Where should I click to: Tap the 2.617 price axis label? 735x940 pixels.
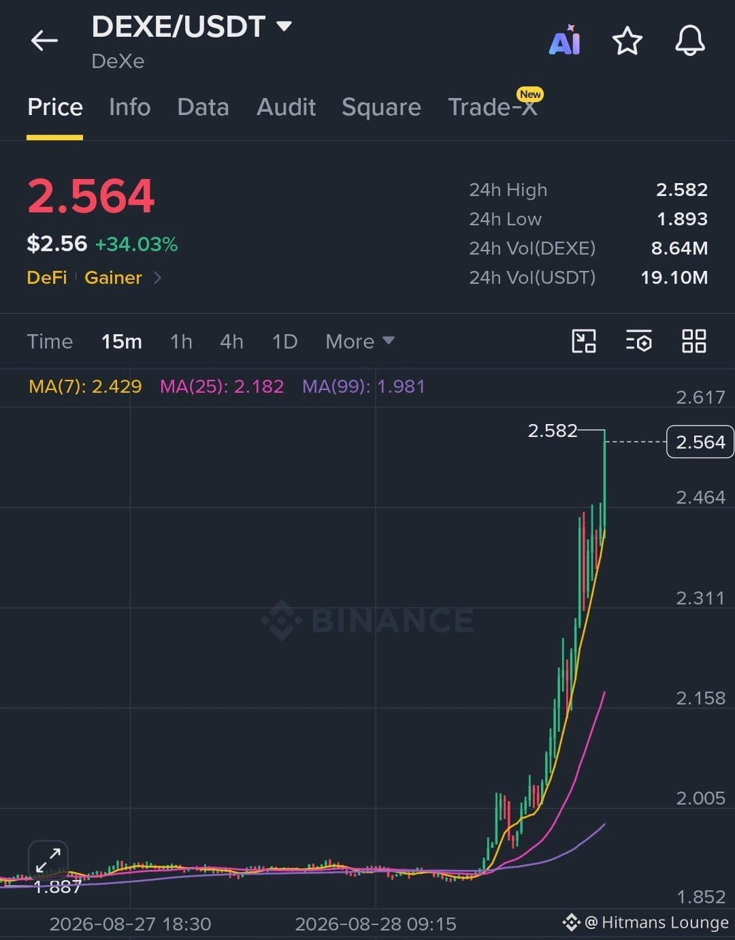click(x=700, y=398)
